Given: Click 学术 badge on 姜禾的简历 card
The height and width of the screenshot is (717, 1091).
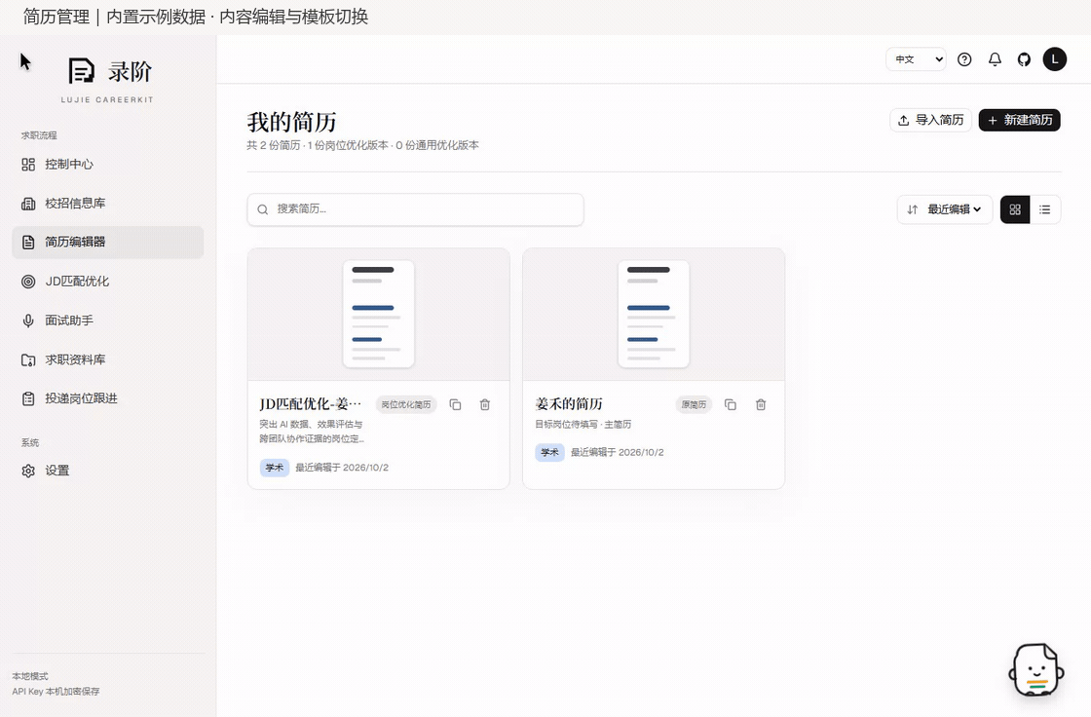Looking at the screenshot, I should click(x=549, y=452).
